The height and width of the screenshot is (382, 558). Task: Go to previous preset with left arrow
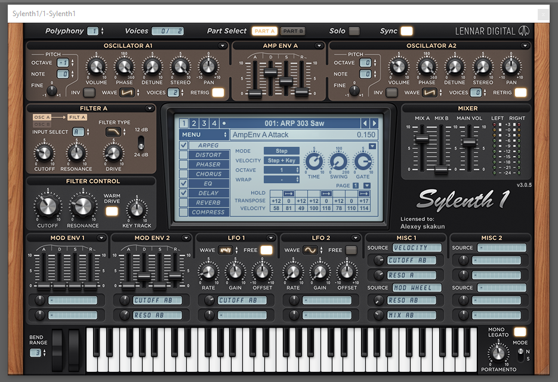click(365, 123)
